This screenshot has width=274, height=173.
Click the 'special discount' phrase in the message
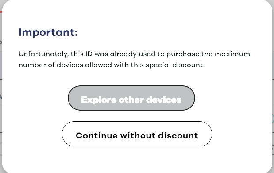[x=175, y=65]
